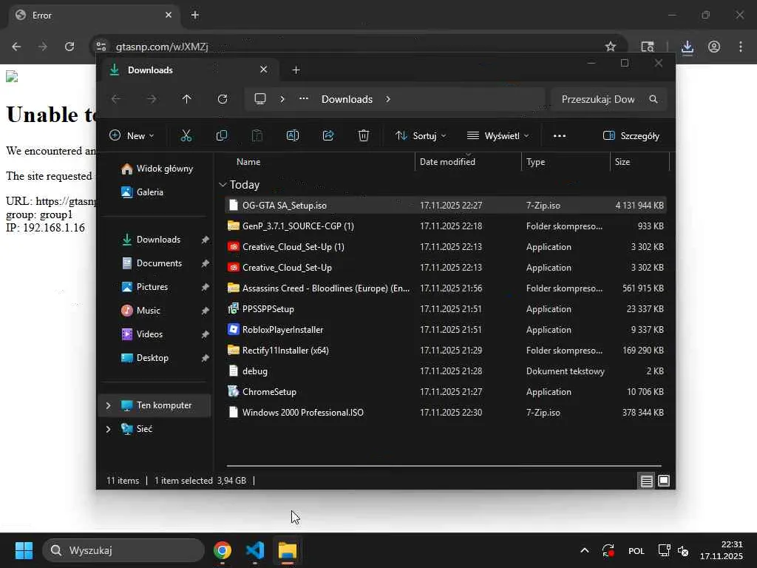Go up one folder level arrow
Viewport: 757px width, 568px height.
click(x=186, y=99)
